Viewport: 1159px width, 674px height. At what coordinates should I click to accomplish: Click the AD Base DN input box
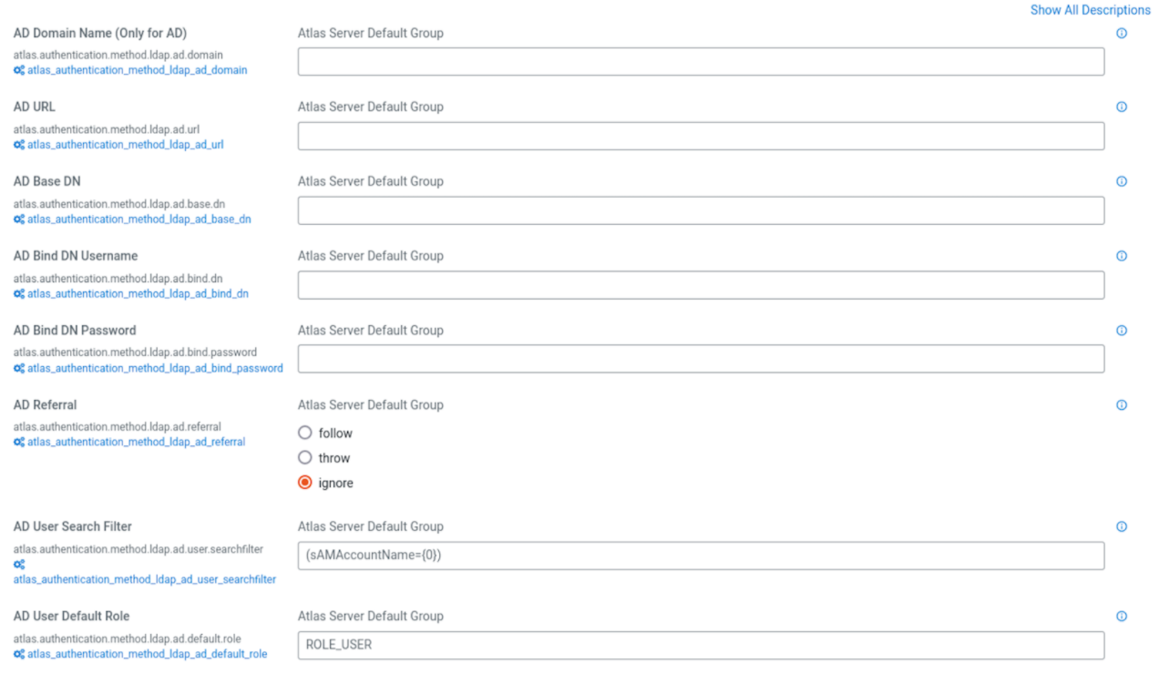point(701,211)
